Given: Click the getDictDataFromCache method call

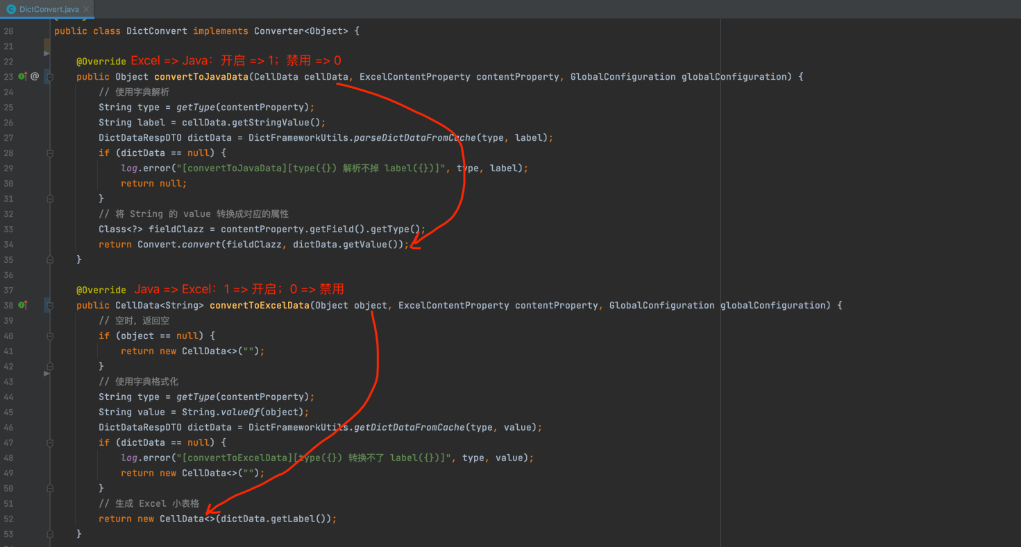Looking at the screenshot, I should click(410, 428).
